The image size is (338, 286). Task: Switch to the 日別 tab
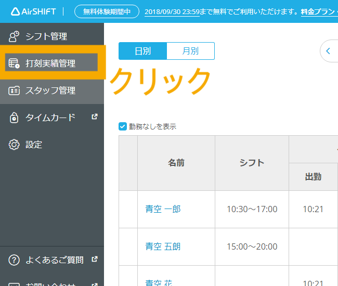coord(142,51)
